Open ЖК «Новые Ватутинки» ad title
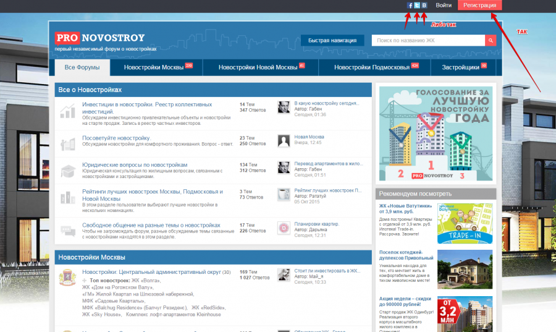 (406, 208)
